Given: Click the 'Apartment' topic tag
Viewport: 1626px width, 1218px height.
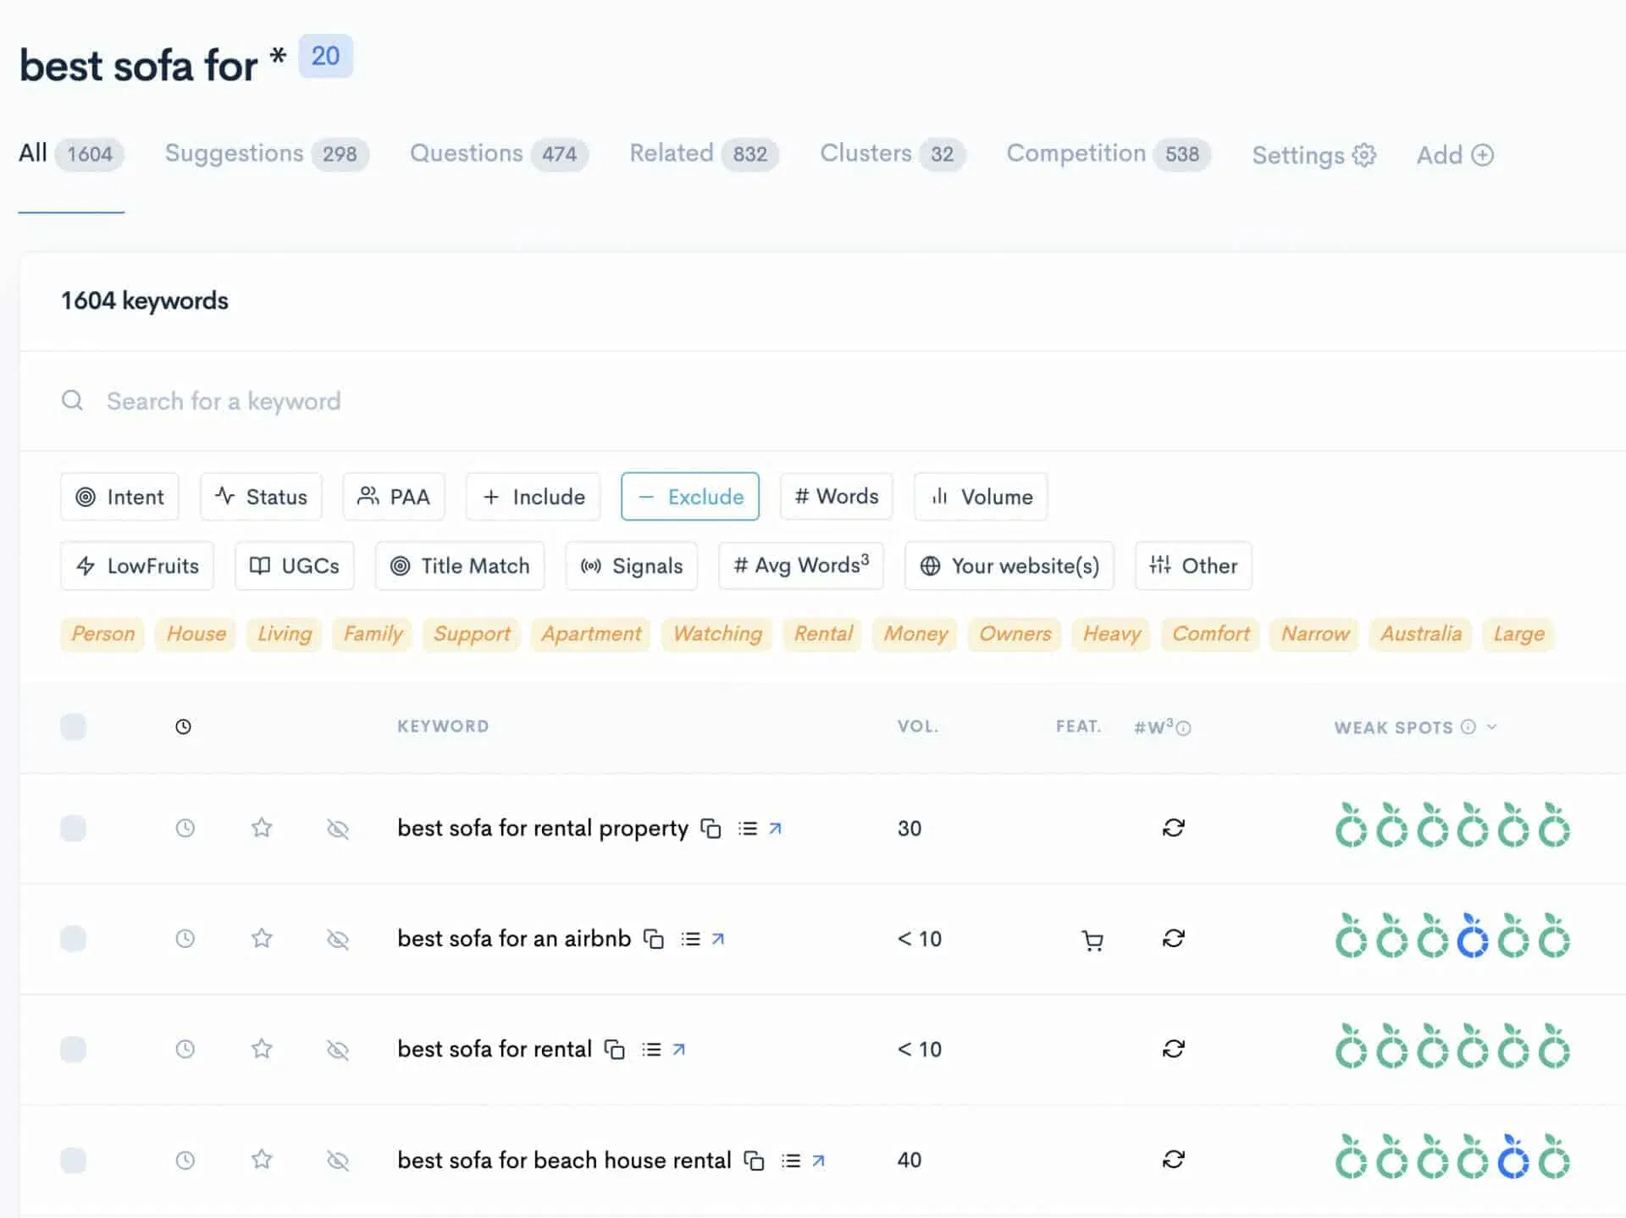Looking at the screenshot, I should 591,634.
